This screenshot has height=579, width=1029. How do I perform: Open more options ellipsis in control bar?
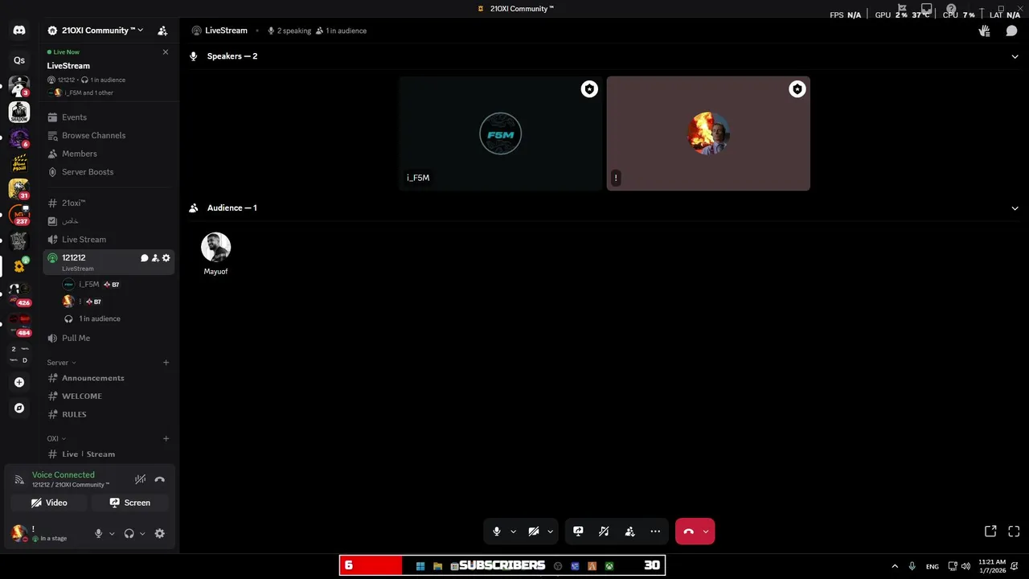pos(655,532)
